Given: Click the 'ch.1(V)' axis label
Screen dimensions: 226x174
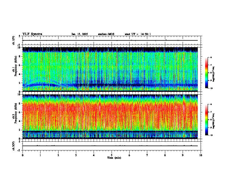Looking at the screenshot, I should 14,40.
